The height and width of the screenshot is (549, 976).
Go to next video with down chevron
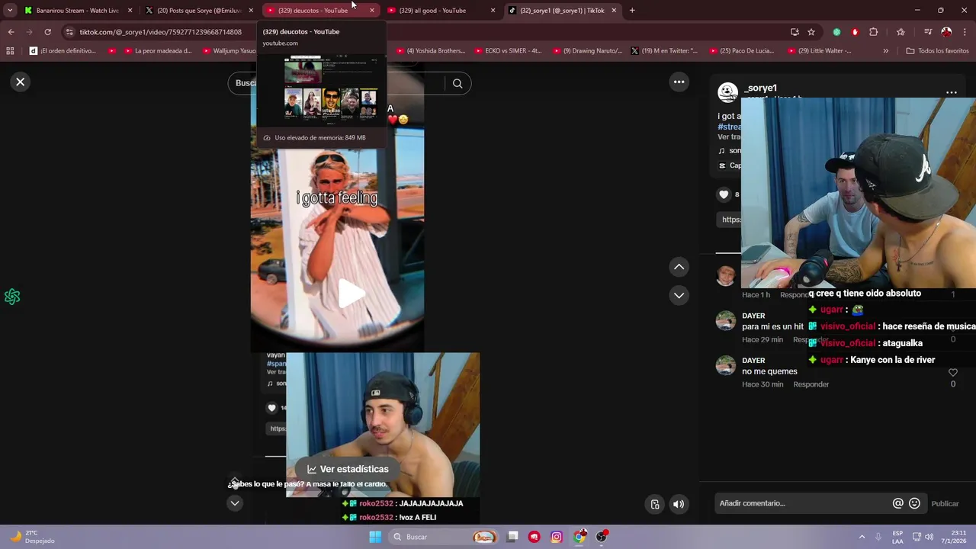point(679,295)
